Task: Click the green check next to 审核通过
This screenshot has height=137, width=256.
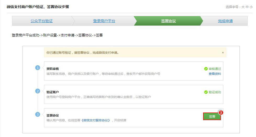Action: (x=206, y=69)
